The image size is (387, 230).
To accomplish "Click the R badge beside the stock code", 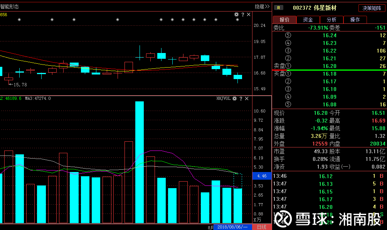I will tap(278, 8).
